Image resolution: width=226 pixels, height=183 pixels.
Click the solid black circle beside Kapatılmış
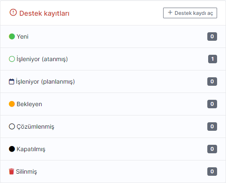12,149
